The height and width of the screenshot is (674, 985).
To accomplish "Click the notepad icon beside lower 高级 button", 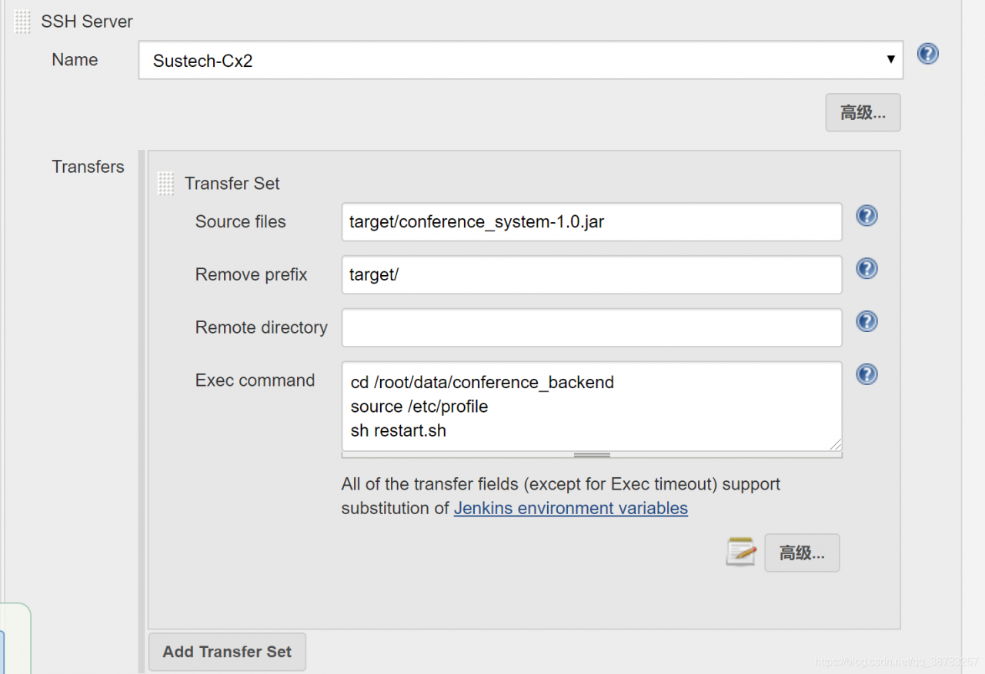I will coord(740,553).
